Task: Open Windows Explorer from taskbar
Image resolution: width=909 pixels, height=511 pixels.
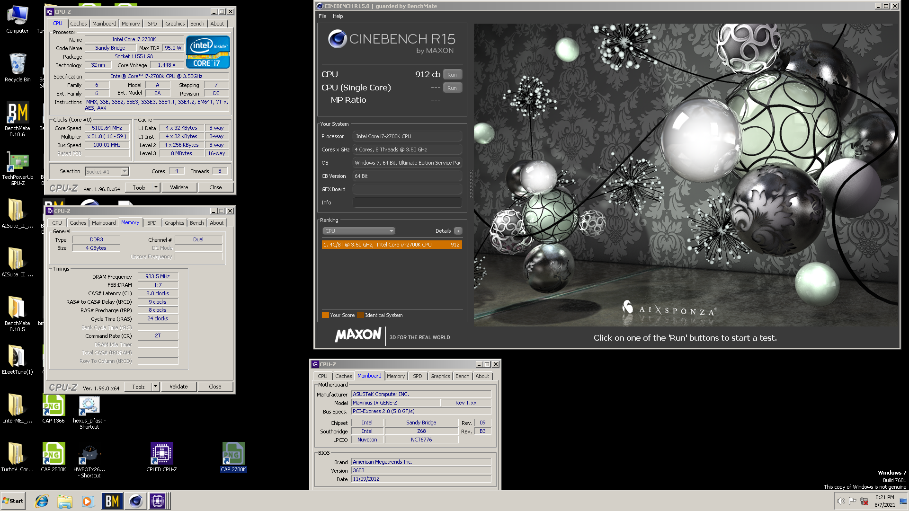Action: pyautogui.click(x=65, y=501)
